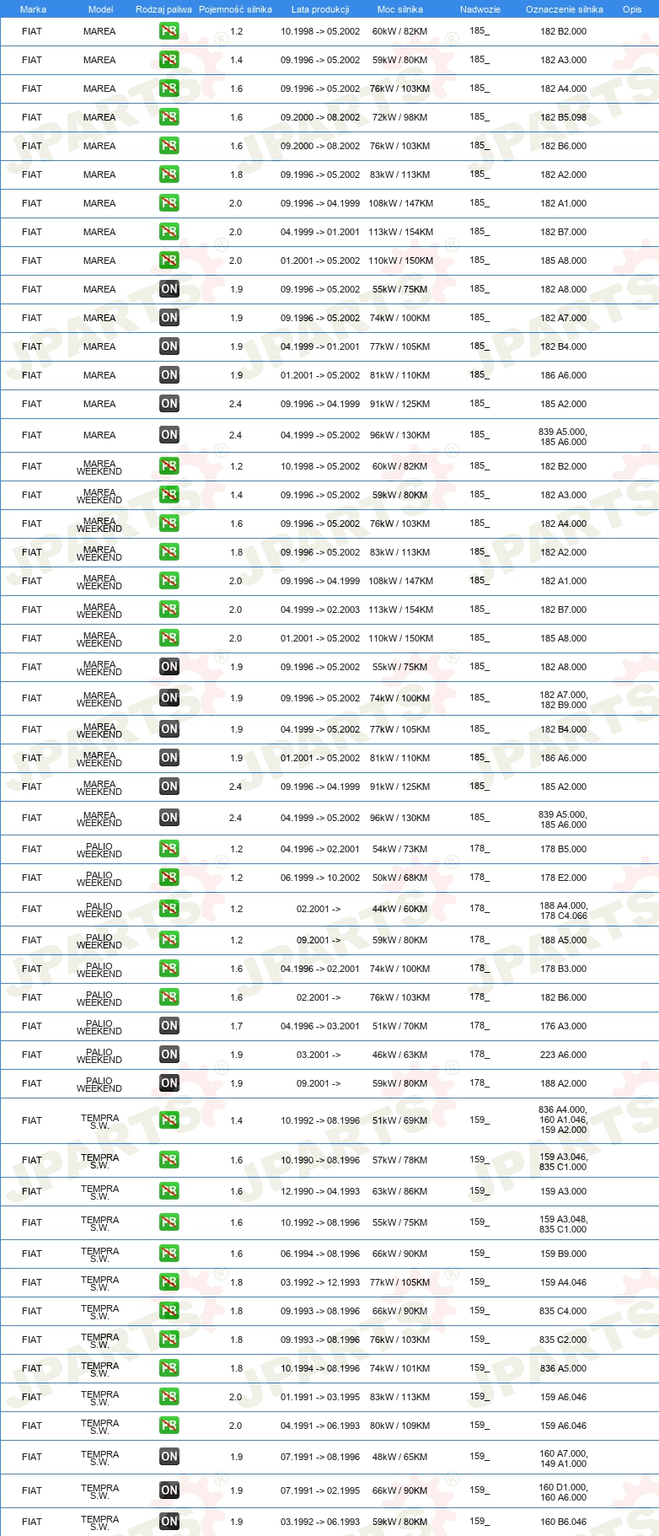
Task: Click the Rodzaj paliwa column header
Action: 163,9
